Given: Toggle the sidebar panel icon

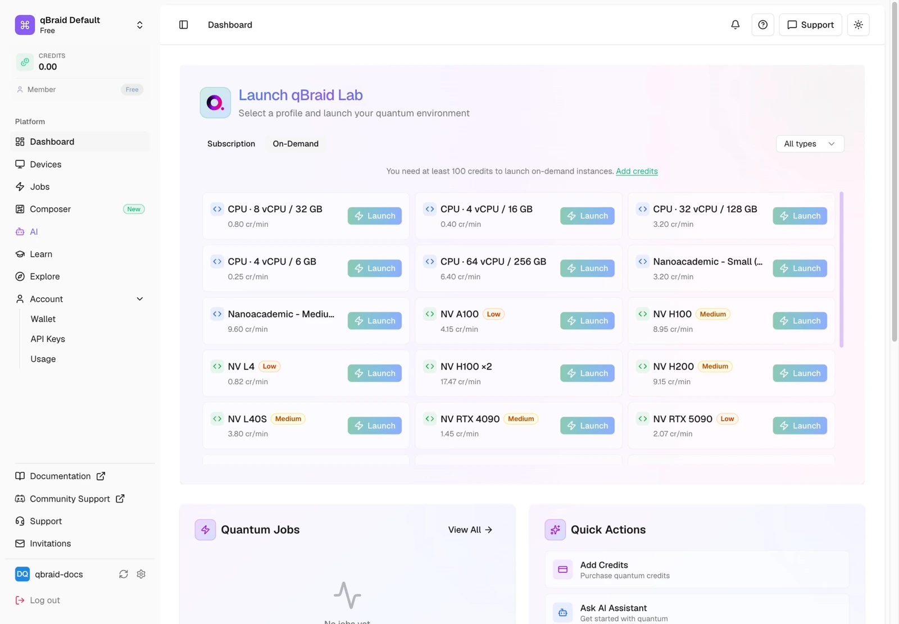Looking at the screenshot, I should (x=183, y=25).
